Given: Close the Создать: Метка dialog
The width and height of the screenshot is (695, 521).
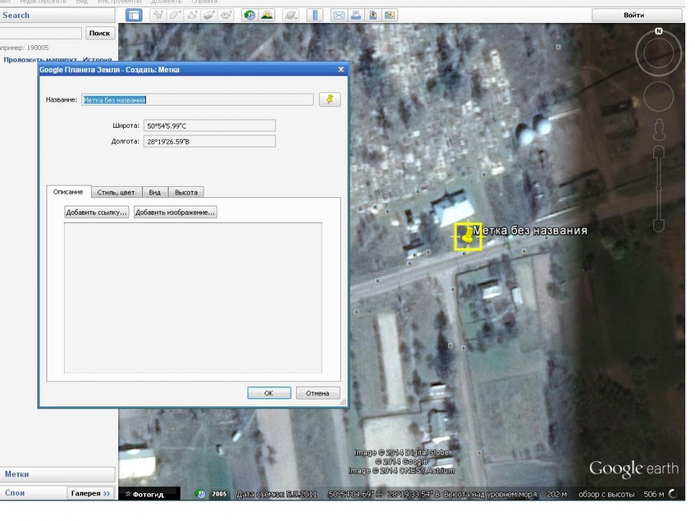Looking at the screenshot, I should click(x=341, y=69).
